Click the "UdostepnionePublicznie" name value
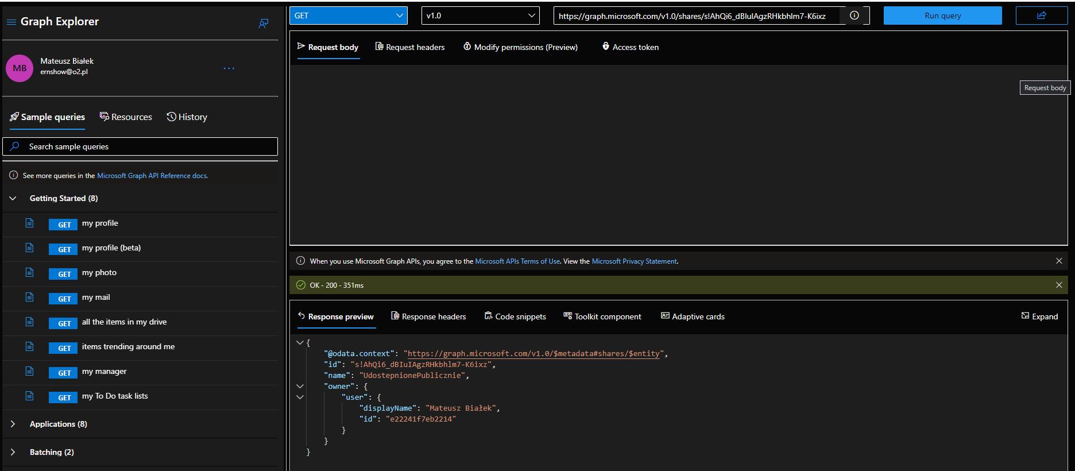 [412, 376]
